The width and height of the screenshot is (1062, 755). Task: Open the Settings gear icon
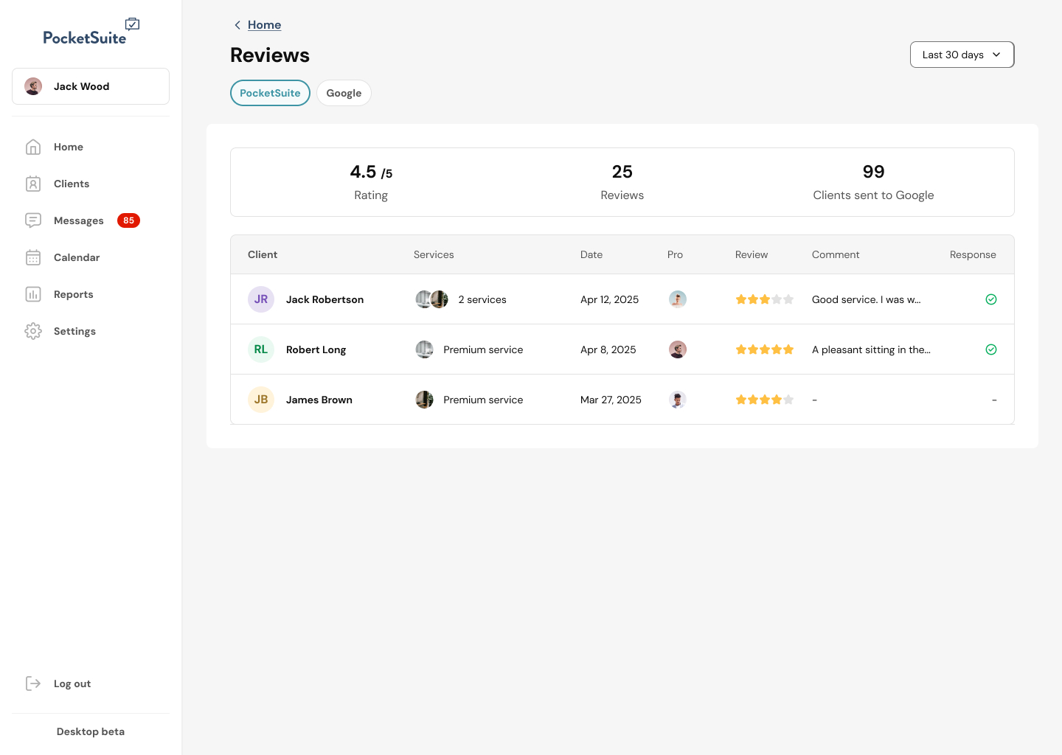point(33,331)
